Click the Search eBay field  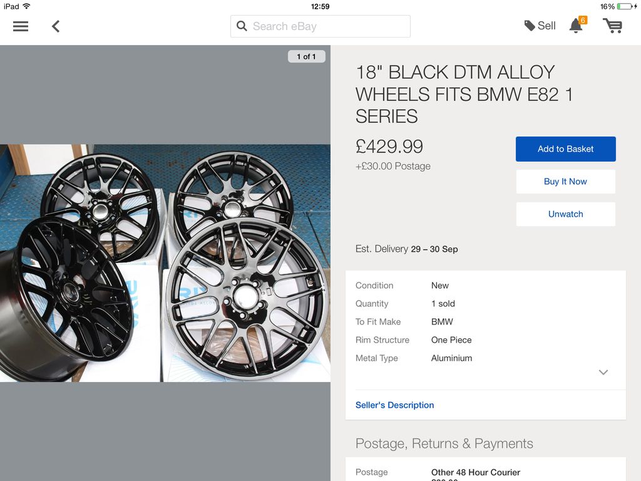coord(320,26)
